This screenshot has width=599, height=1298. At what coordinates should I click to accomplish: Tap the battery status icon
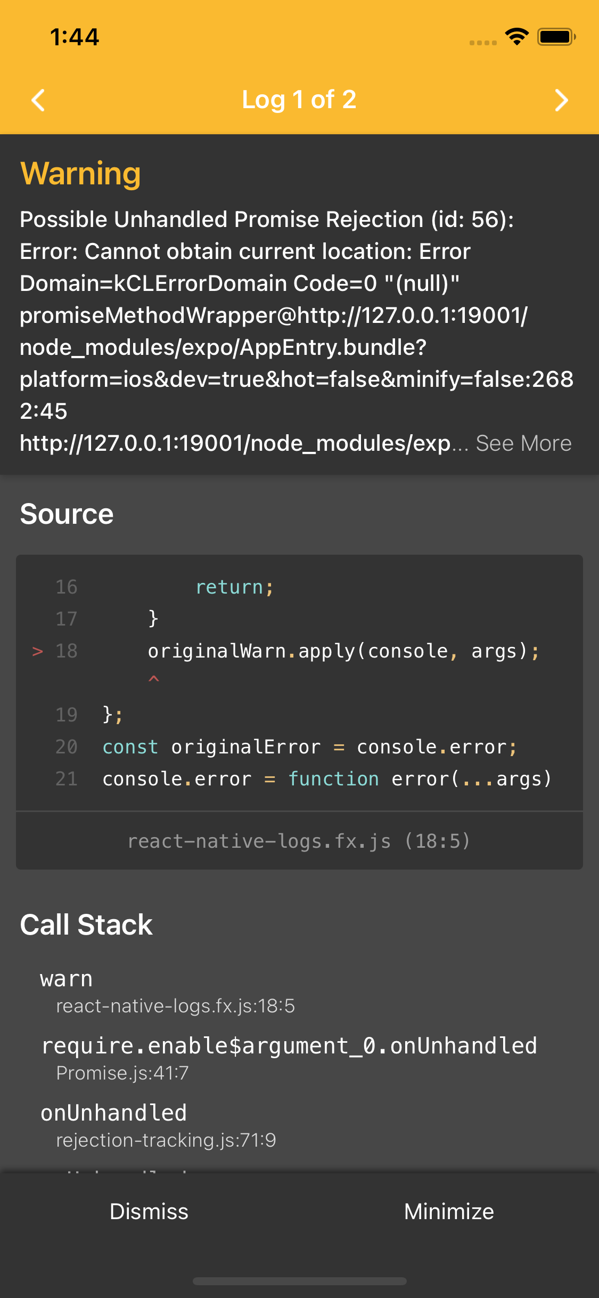tap(556, 37)
